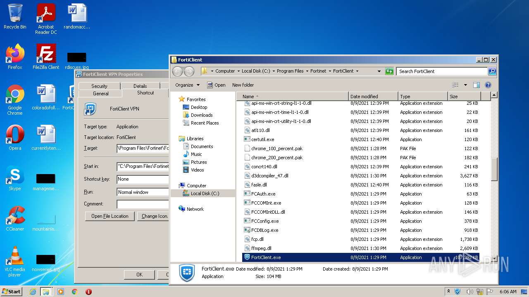Click the Shortcut key input field
The image size is (529, 297).
[x=143, y=179]
